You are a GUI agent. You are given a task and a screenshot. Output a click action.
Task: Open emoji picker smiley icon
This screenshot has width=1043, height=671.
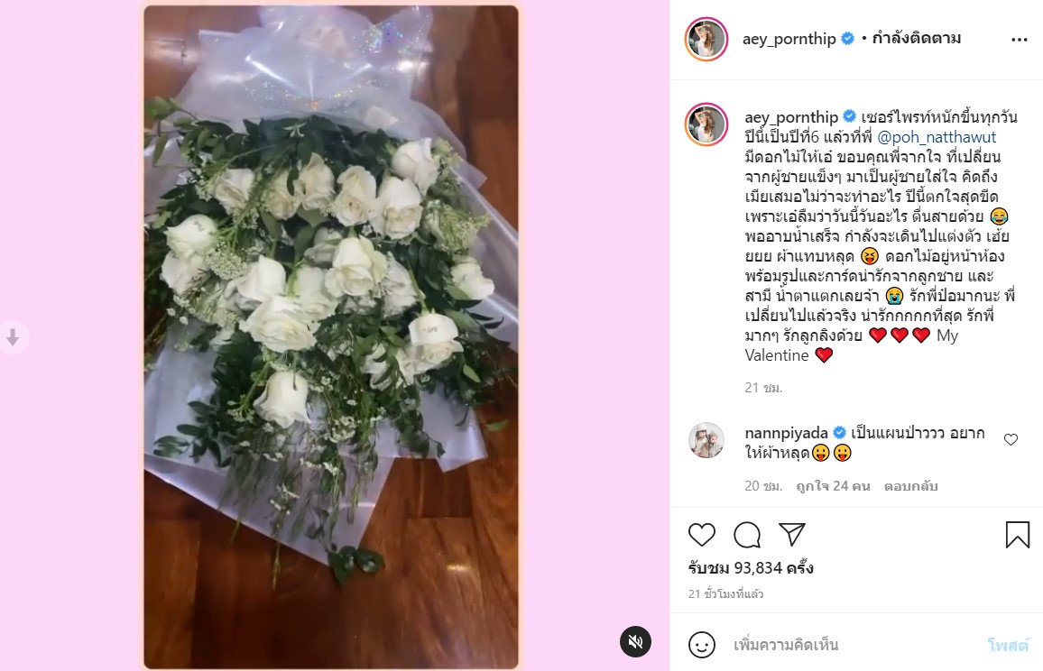(x=701, y=645)
